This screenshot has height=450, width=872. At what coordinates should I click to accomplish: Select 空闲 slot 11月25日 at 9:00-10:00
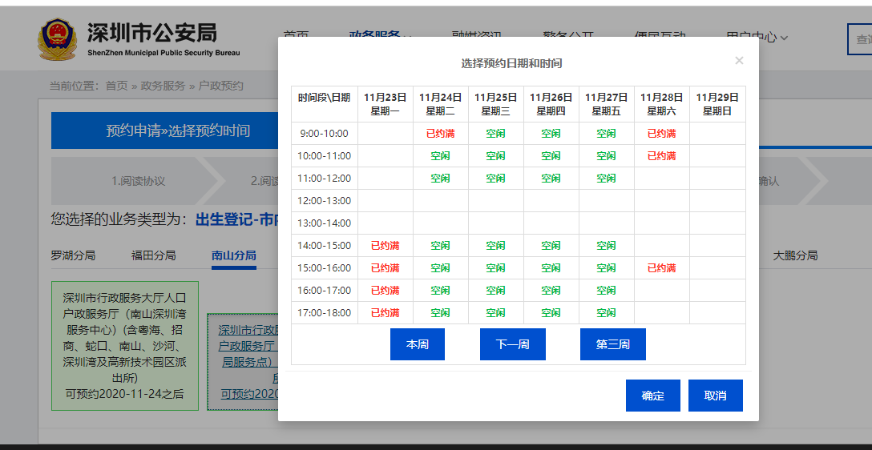495,134
